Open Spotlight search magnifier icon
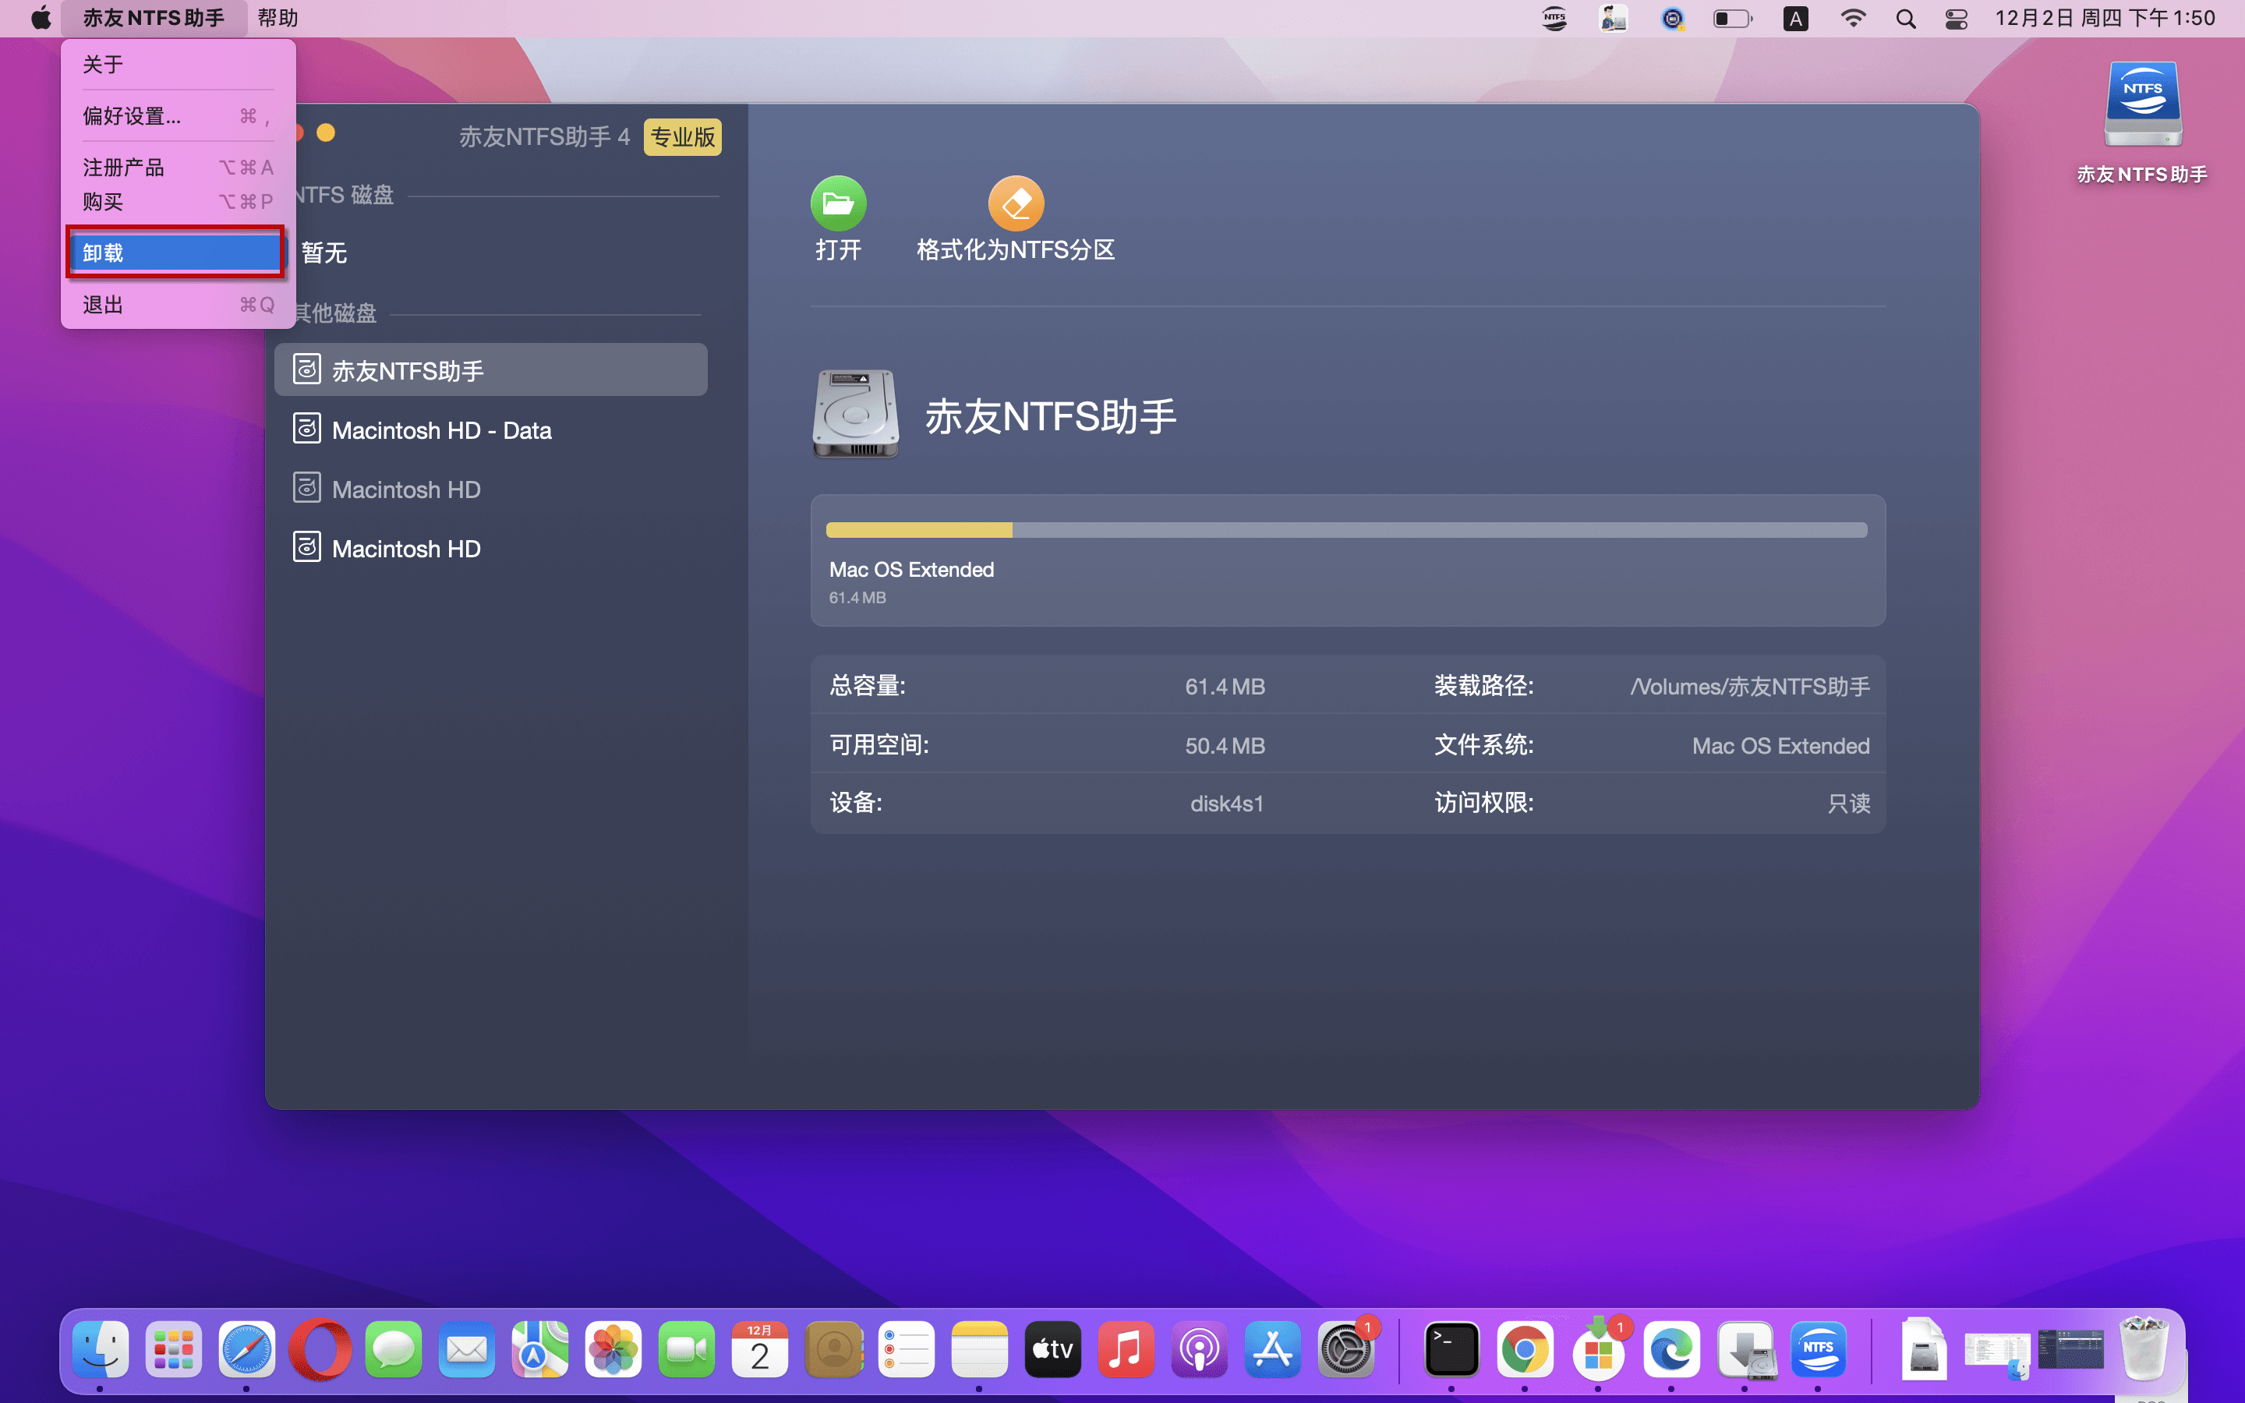 (x=1905, y=19)
